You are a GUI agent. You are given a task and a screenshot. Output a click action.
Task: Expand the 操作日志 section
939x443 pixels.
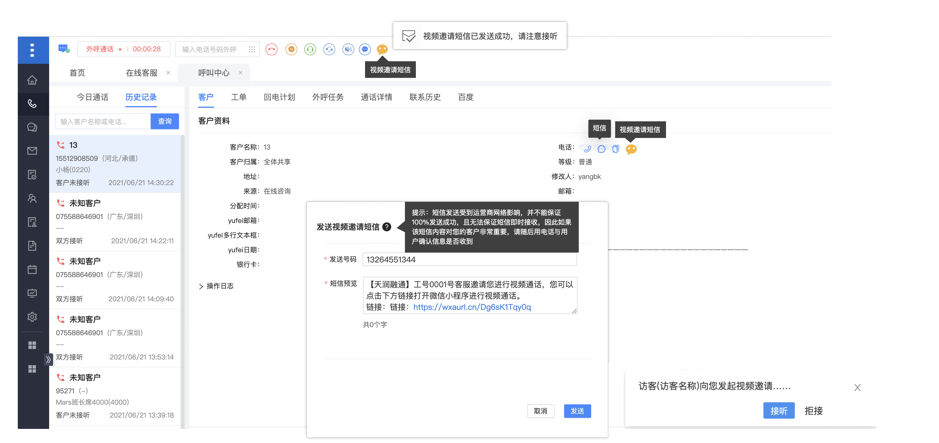click(217, 286)
